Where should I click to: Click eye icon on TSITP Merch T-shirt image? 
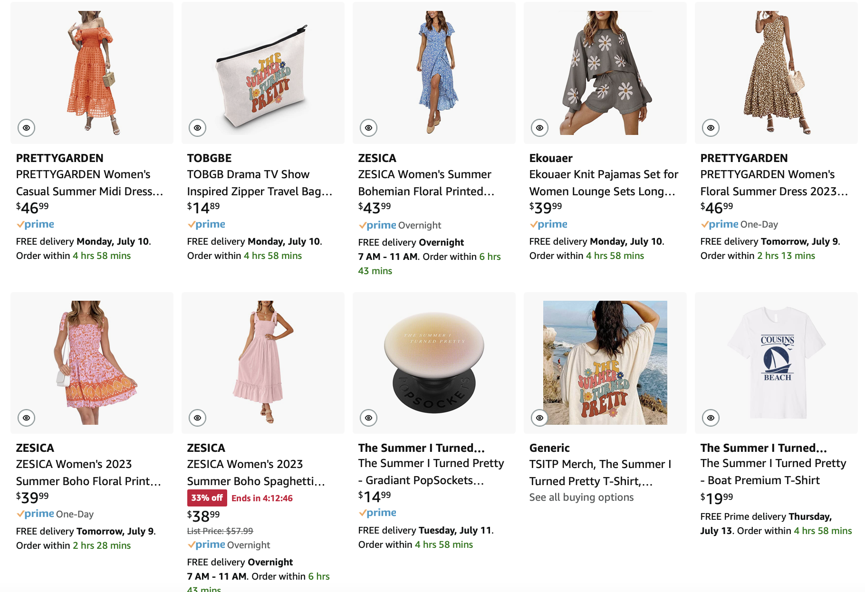coord(540,418)
